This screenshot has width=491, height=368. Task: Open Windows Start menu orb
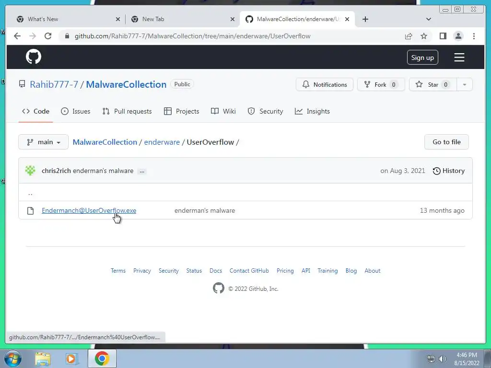point(12,358)
